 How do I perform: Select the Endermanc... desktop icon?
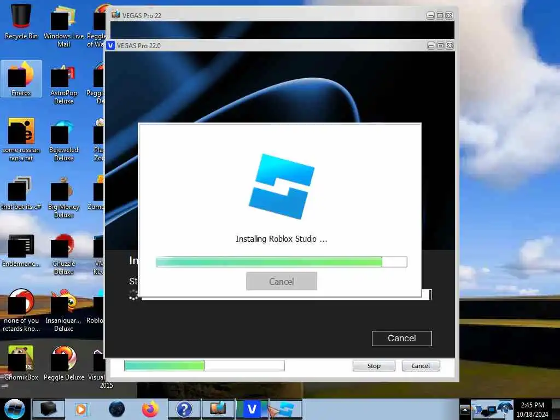[x=21, y=250]
